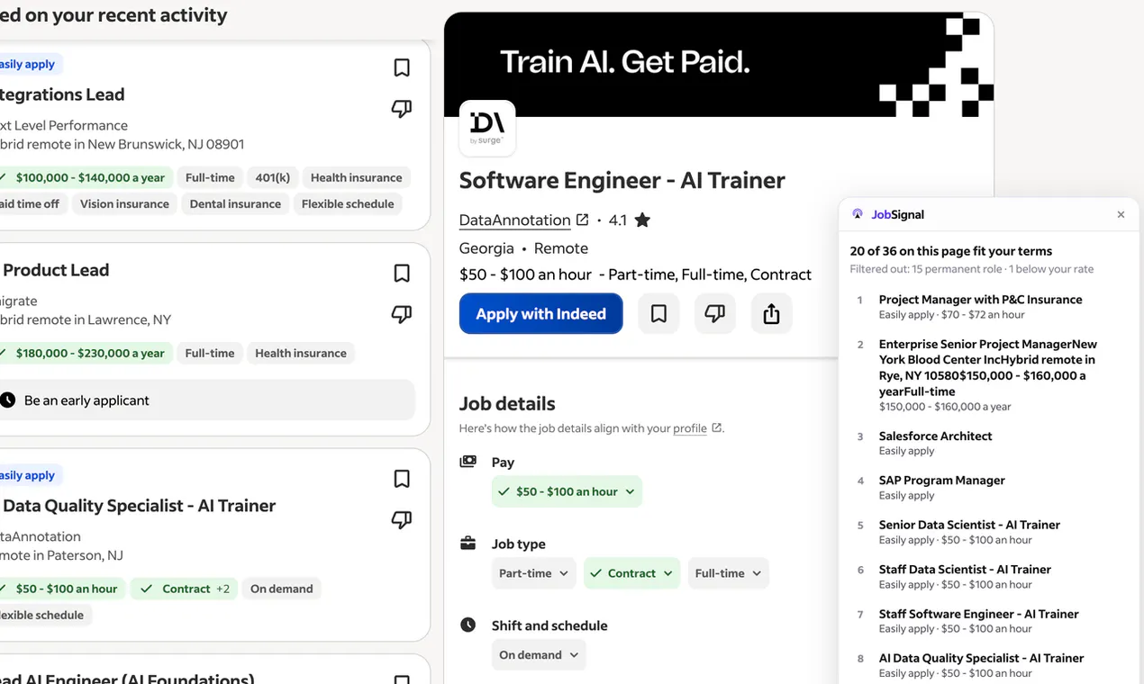Open Data Quality Specialist - AI Trainer title

(140, 506)
